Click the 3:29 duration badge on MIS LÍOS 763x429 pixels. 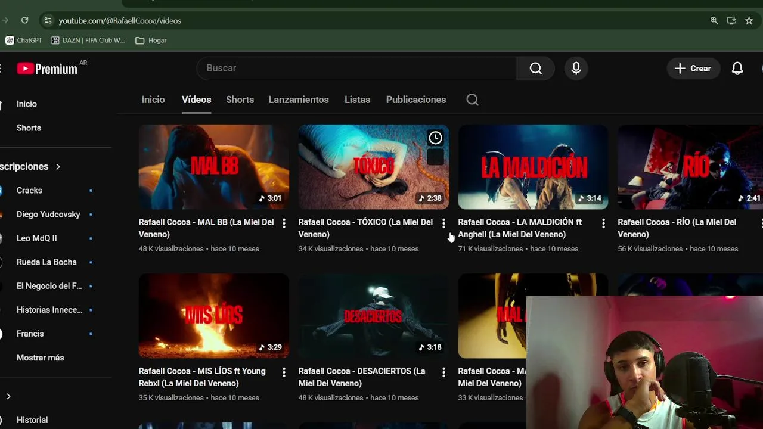(270, 347)
